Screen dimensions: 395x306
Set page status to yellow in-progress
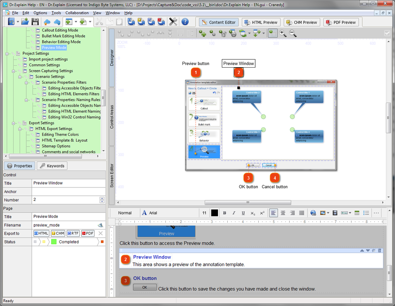click(x=44, y=242)
